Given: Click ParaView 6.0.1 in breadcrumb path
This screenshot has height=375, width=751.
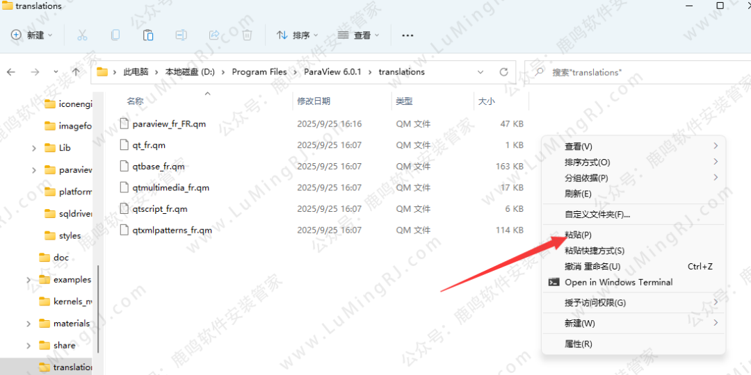Looking at the screenshot, I should (x=332, y=72).
